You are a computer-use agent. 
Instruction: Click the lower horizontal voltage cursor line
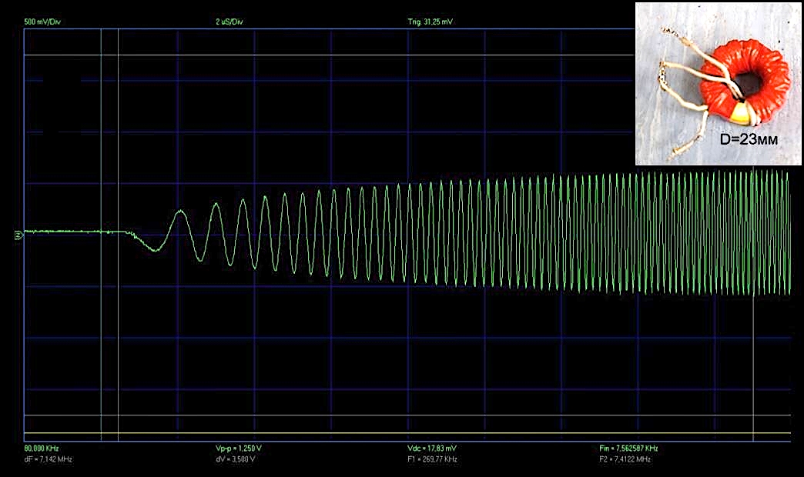[385, 415]
